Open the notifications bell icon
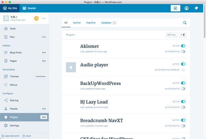 196,8
